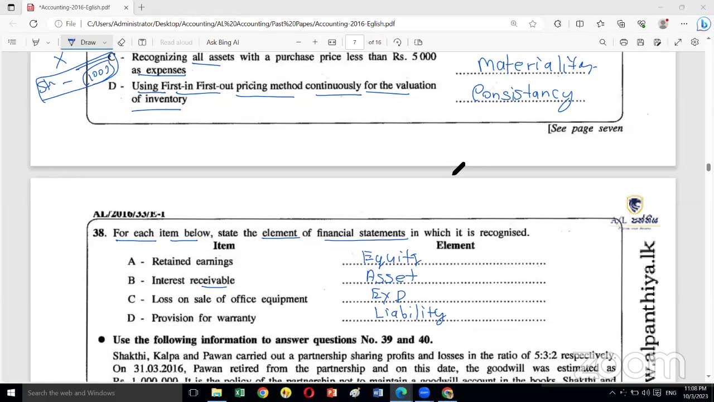Click the vertical scrollbar thumb
This screenshot has height=402, width=714.
tap(708, 167)
